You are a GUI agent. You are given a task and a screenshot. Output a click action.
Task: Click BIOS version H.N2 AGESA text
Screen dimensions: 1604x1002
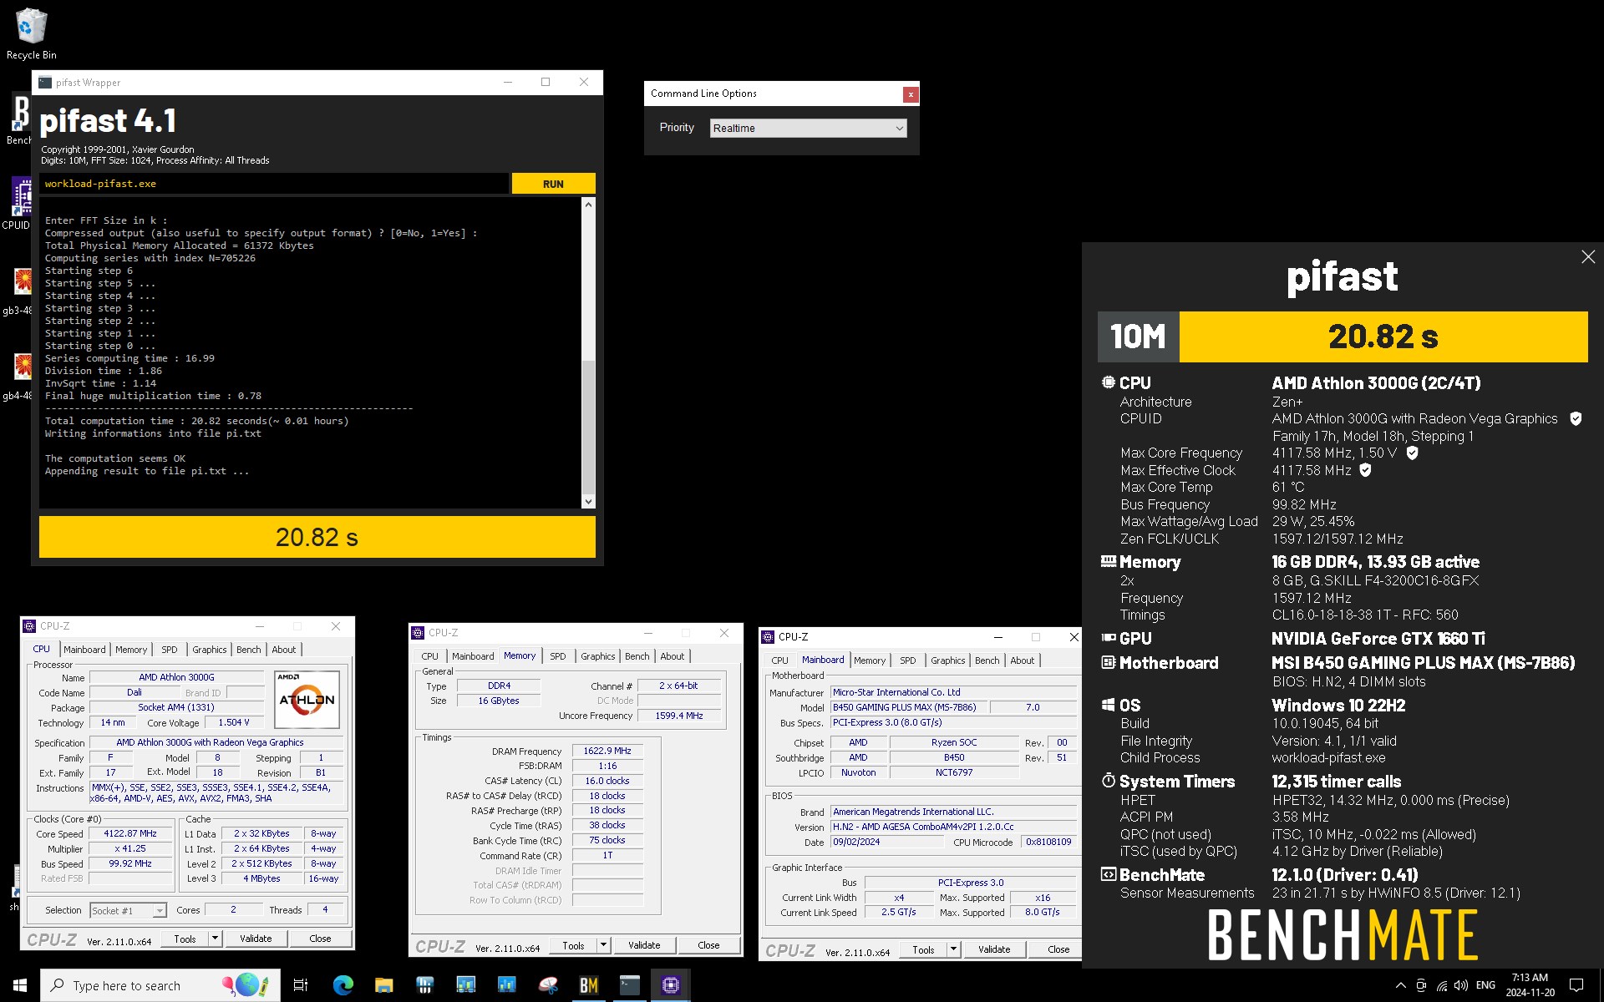point(923,827)
